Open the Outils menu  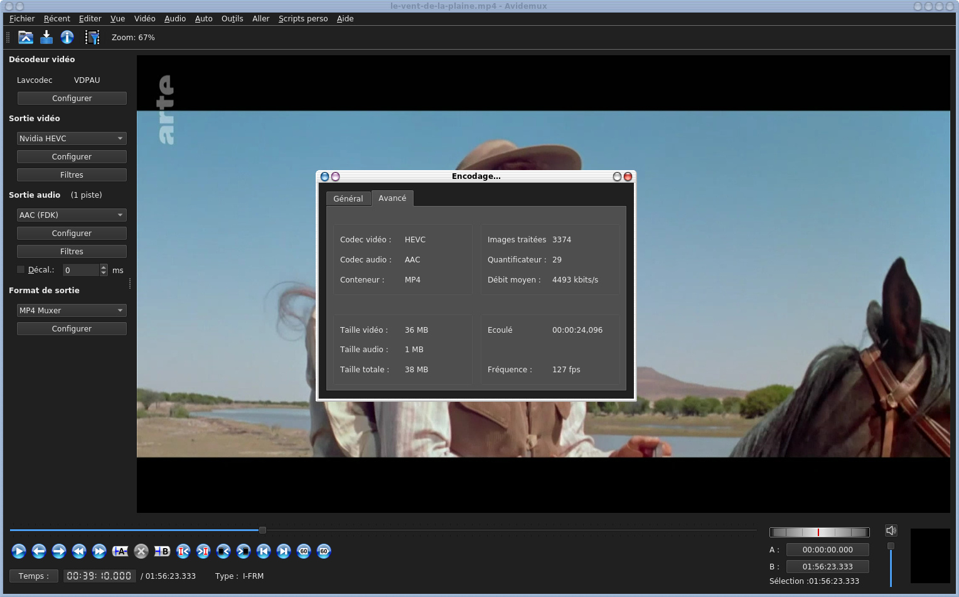click(232, 19)
